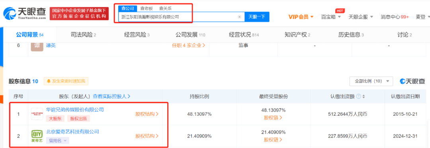Click the 股东信息 10 section heading
430x148 pixels.
(x=23, y=81)
